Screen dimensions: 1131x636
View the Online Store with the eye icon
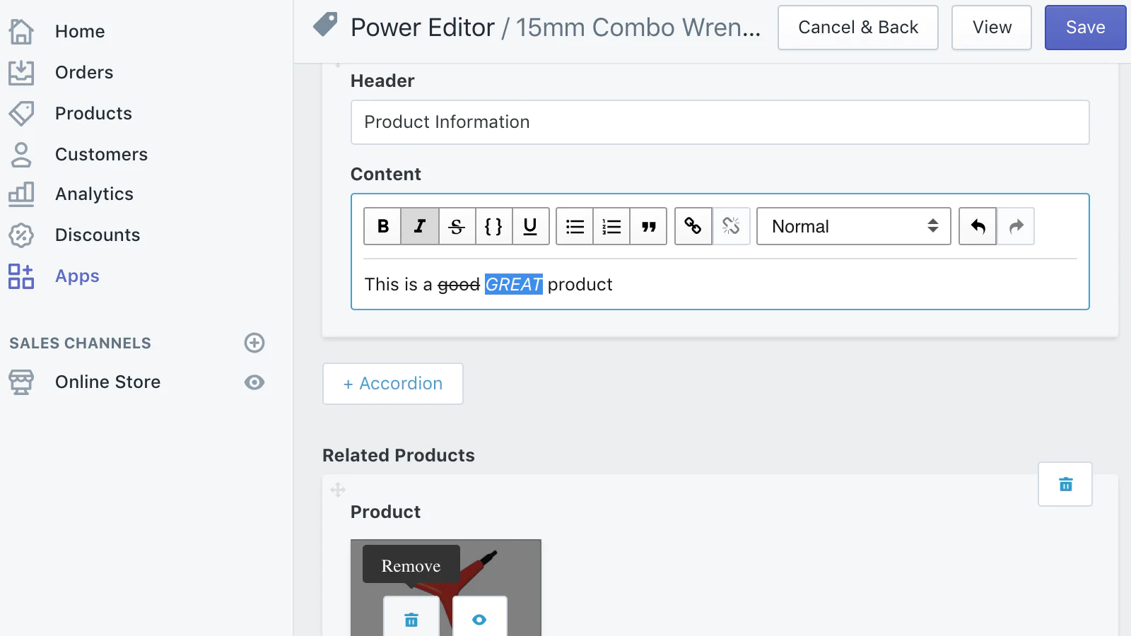(x=254, y=382)
